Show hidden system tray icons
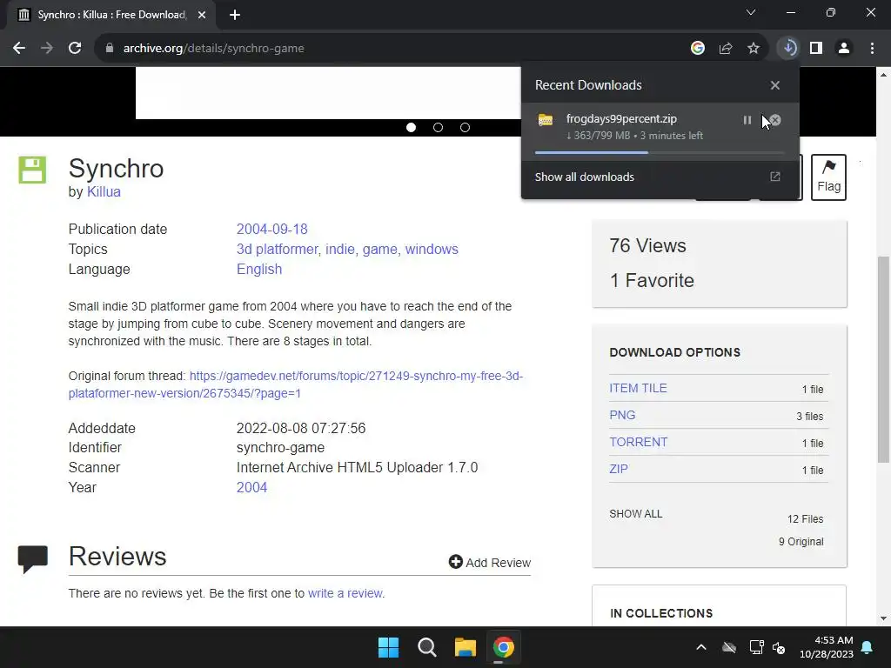Image resolution: width=891 pixels, height=668 pixels. 701,647
